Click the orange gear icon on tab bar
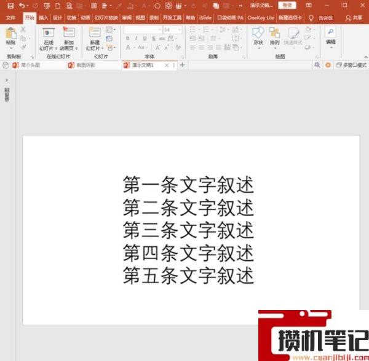The image size is (369, 361). pos(328,65)
